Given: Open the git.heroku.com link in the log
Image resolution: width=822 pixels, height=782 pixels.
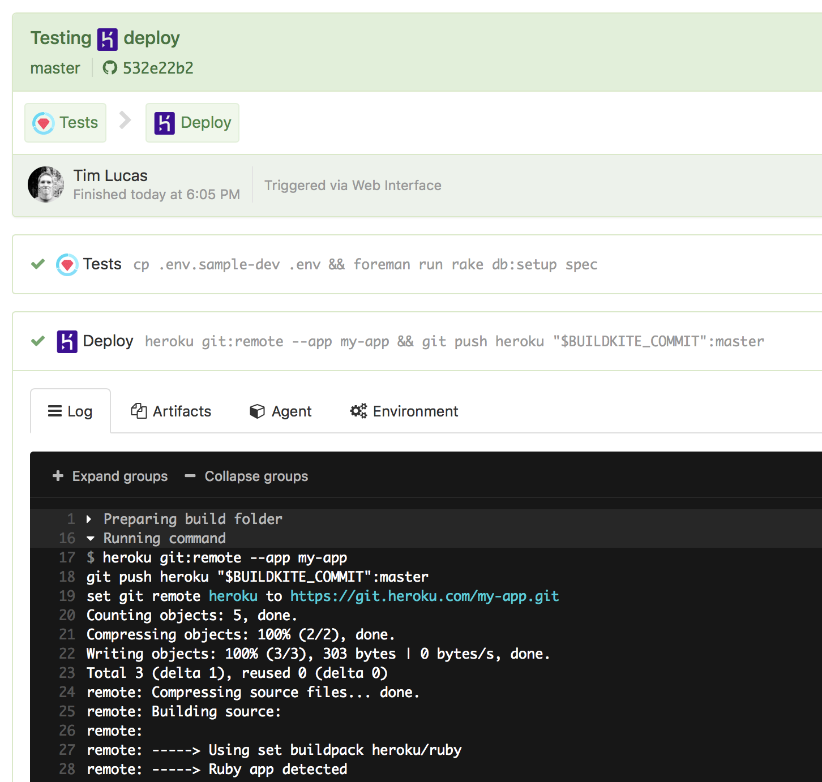Looking at the screenshot, I should pos(423,596).
